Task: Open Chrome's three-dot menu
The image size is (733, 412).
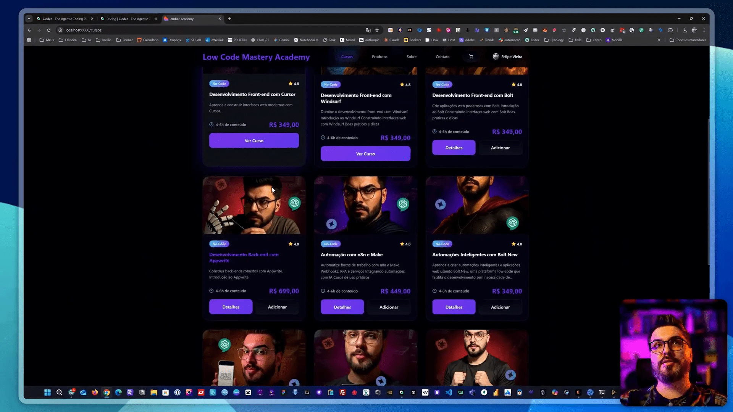Action: point(704,30)
